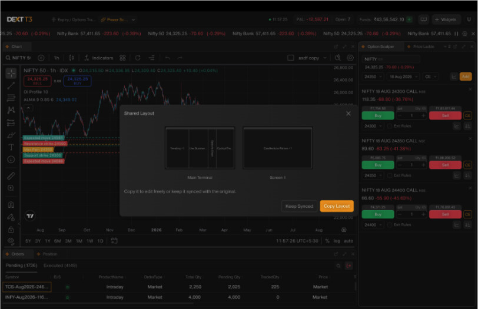Open the 1h interval selector
478x309 pixels.
57,58
